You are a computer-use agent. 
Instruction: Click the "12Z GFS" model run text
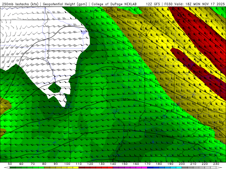click(x=153, y=4)
